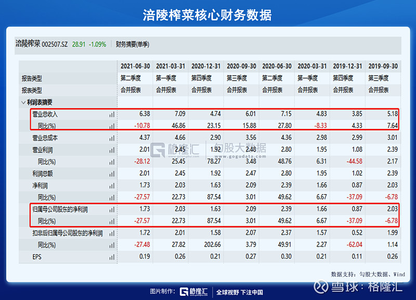Open chart icon for 利润总额 row
Screen dimensions: 416x300
112,174
